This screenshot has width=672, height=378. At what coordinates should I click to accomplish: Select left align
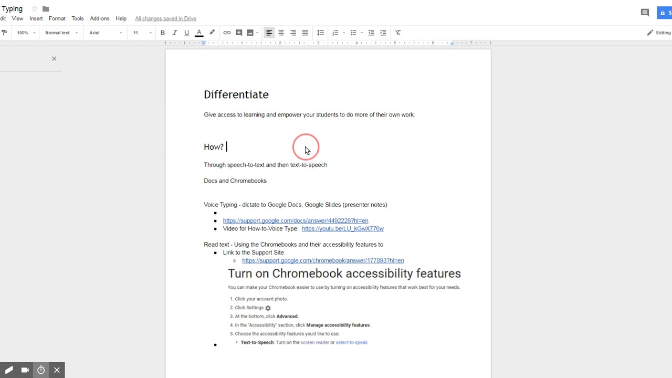(269, 33)
